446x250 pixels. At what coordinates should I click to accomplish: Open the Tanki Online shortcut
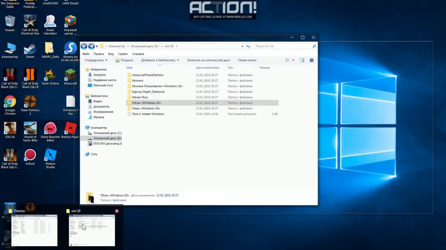pos(51,77)
